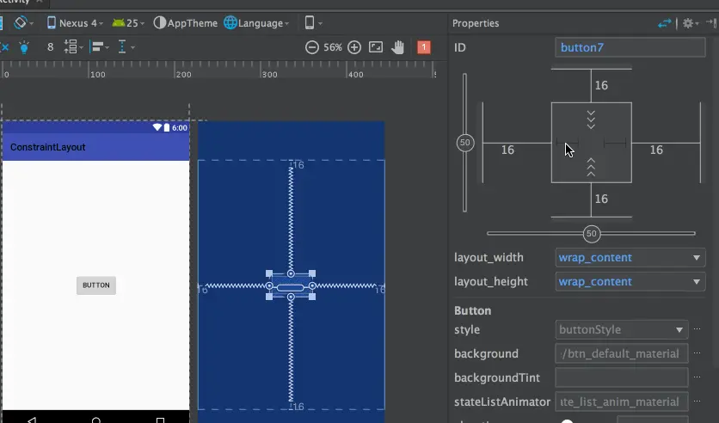Screen dimensions: 719x423
Task: Open the red warnings indicator badge
Action: point(423,47)
